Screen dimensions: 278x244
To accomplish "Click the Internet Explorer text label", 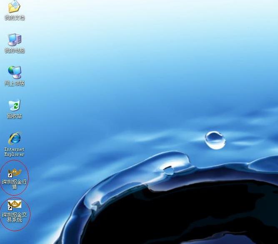I will (x=14, y=152).
